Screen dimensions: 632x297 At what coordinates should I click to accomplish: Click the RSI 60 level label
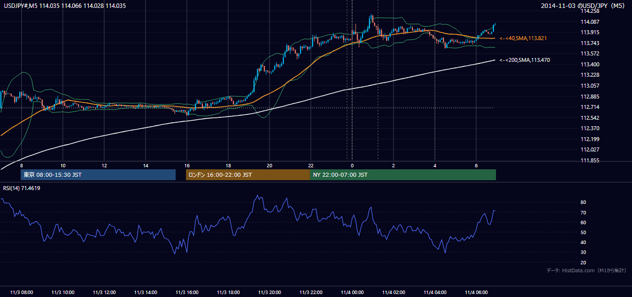pyautogui.click(x=583, y=222)
